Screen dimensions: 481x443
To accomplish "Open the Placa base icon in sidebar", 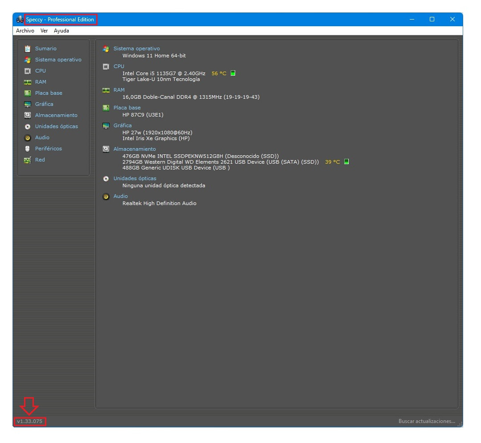I will tap(27, 93).
